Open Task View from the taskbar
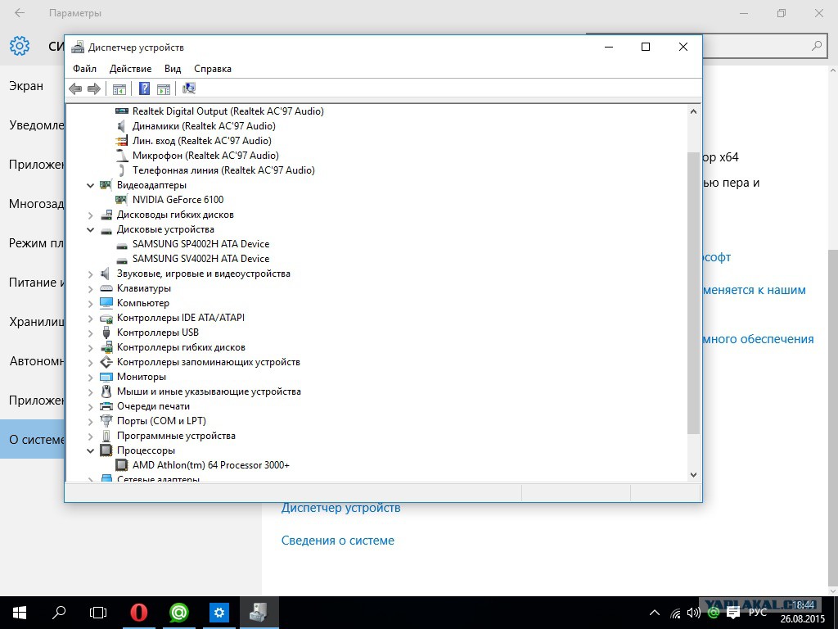The height and width of the screenshot is (629, 838). point(98,613)
